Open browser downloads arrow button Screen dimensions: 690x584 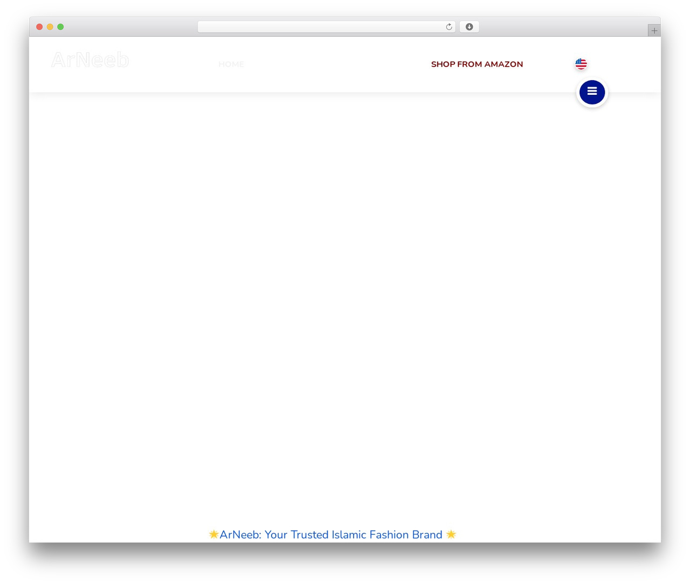coord(469,27)
